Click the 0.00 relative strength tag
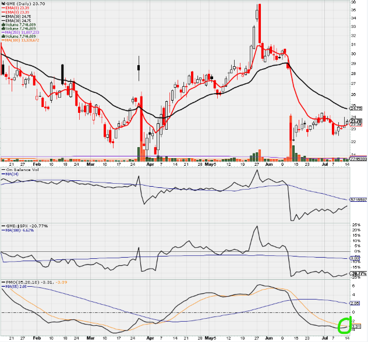368x342 pixels. pos(355,258)
